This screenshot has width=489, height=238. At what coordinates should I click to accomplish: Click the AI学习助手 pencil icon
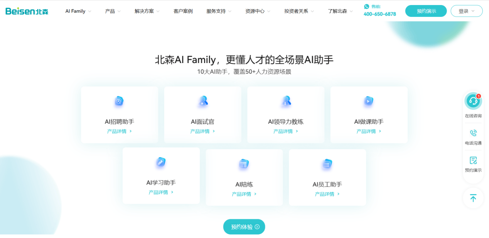tap(161, 162)
